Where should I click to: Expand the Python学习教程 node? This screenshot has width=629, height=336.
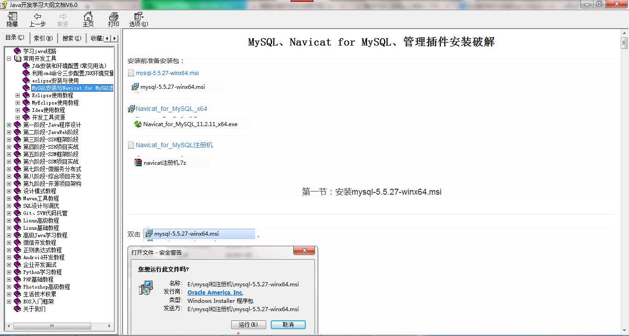[x=9, y=272]
